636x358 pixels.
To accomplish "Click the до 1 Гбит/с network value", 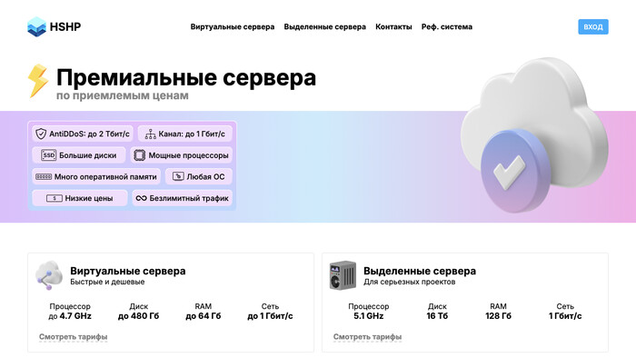I will (x=270, y=316).
